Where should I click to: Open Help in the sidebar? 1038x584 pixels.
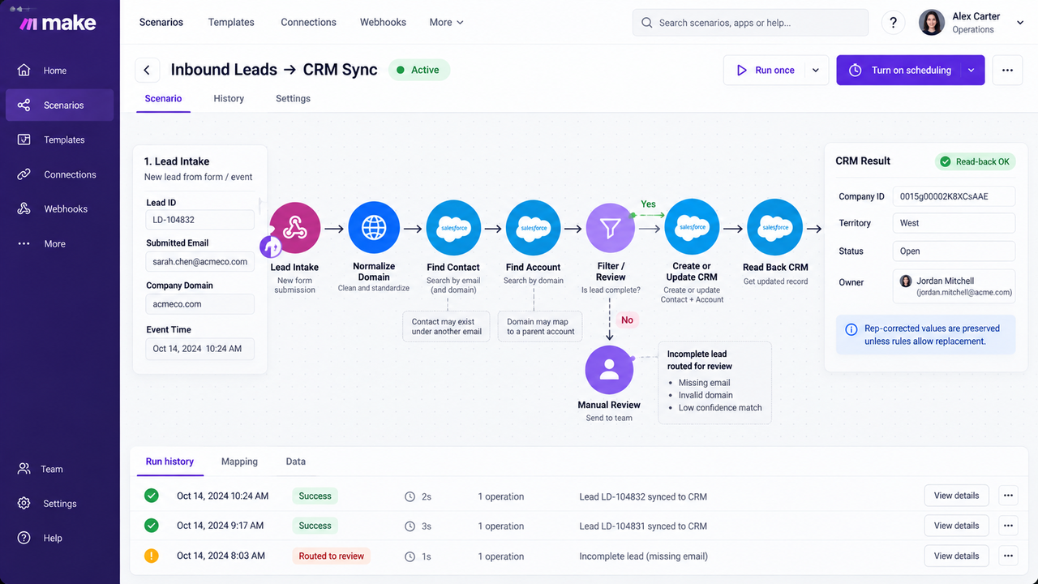pos(59,539)
